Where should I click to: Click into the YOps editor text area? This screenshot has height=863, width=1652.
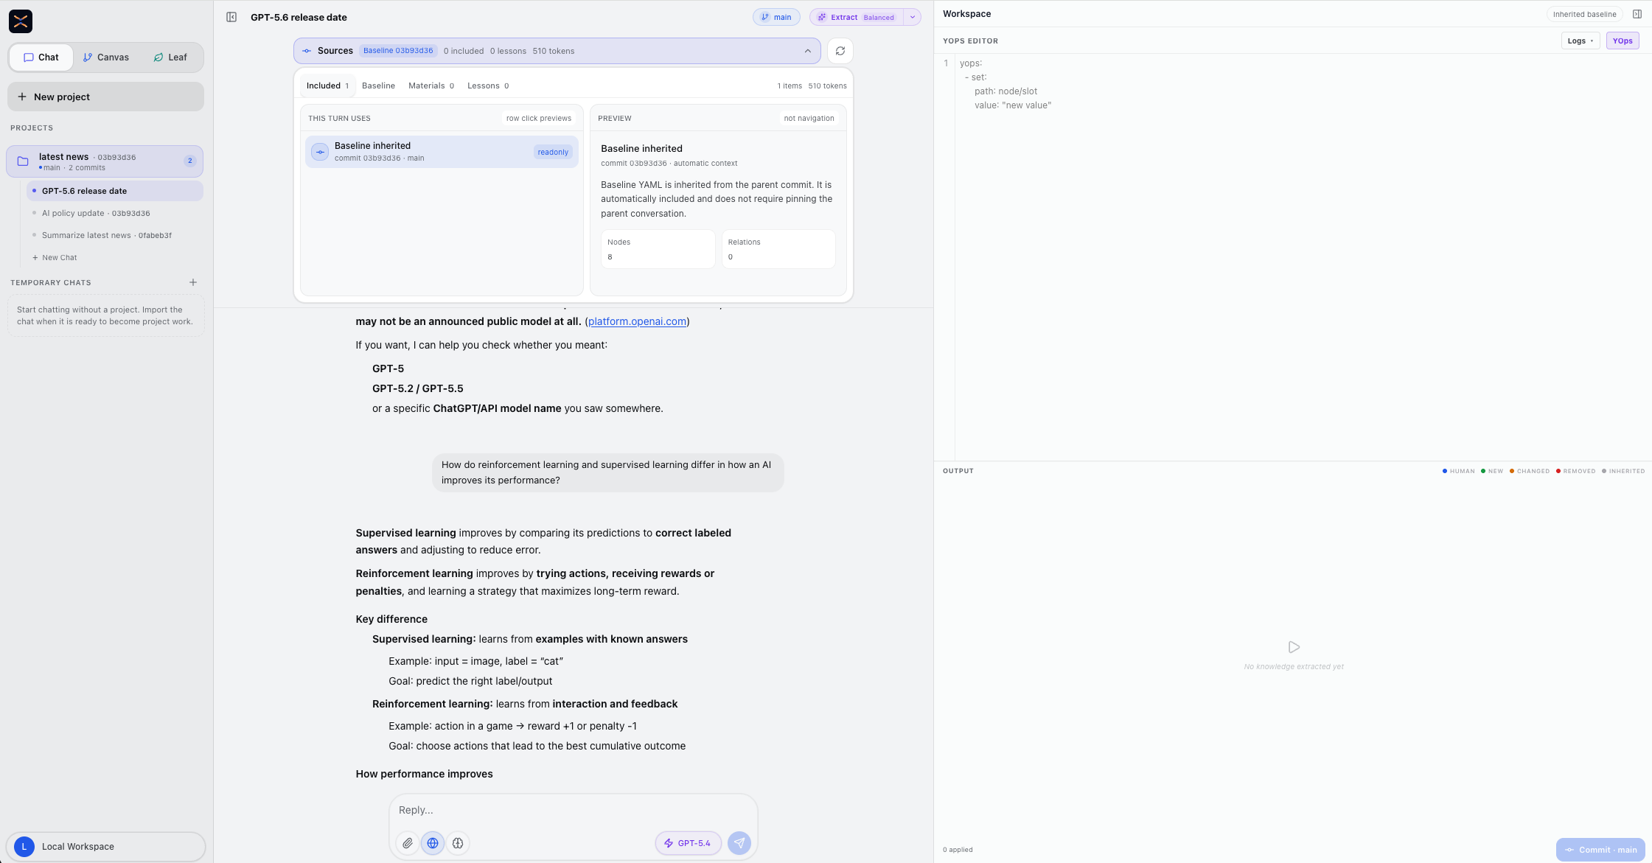[x=1303, y=258]
